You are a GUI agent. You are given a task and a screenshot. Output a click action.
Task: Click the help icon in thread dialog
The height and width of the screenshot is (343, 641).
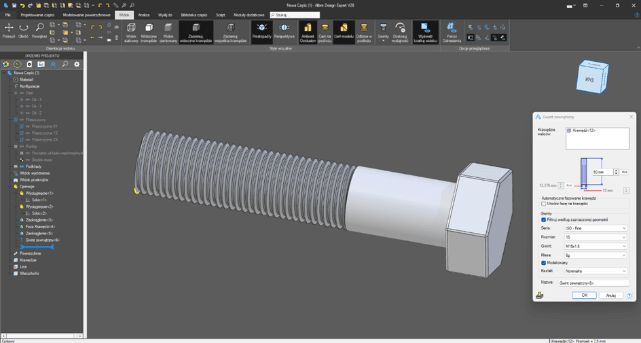pyautogui.click(x=629, y=295)
